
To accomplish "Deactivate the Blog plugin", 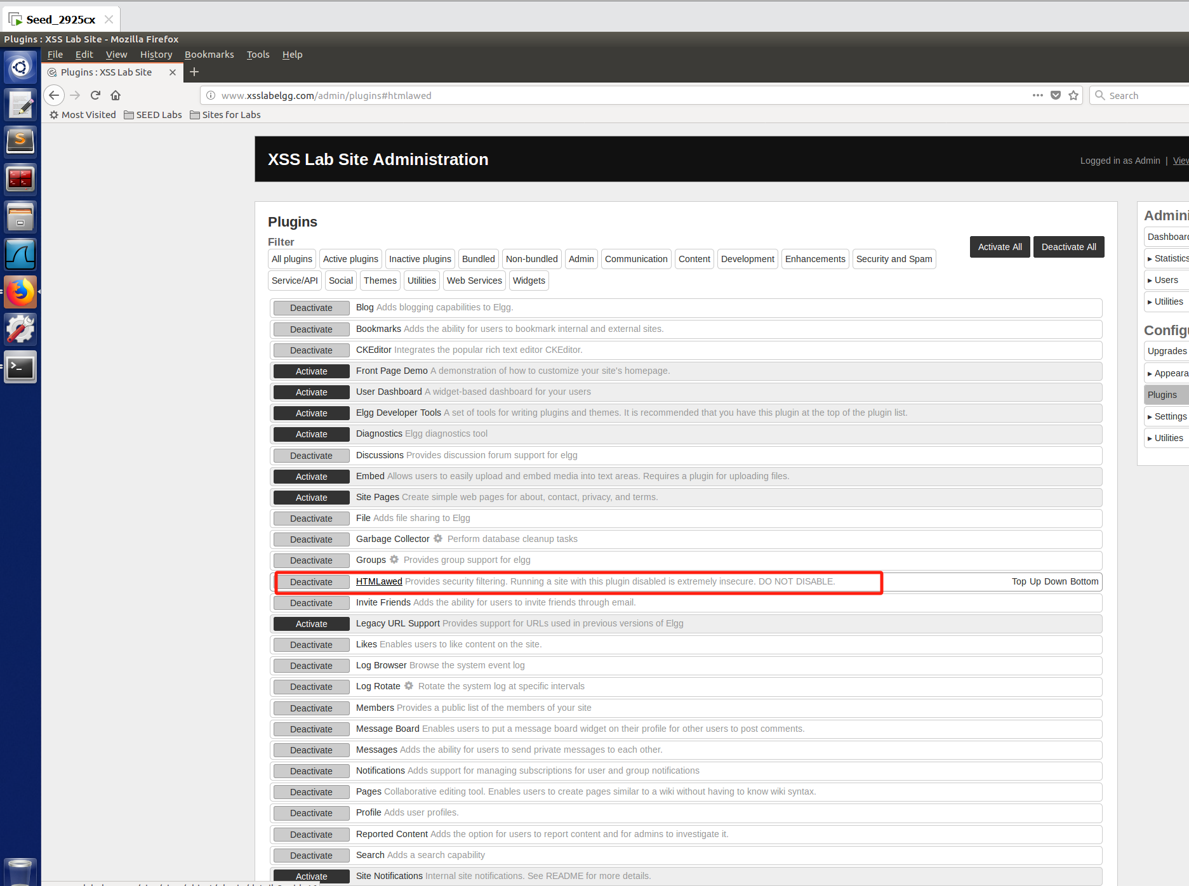I will (x=311, y=308).
